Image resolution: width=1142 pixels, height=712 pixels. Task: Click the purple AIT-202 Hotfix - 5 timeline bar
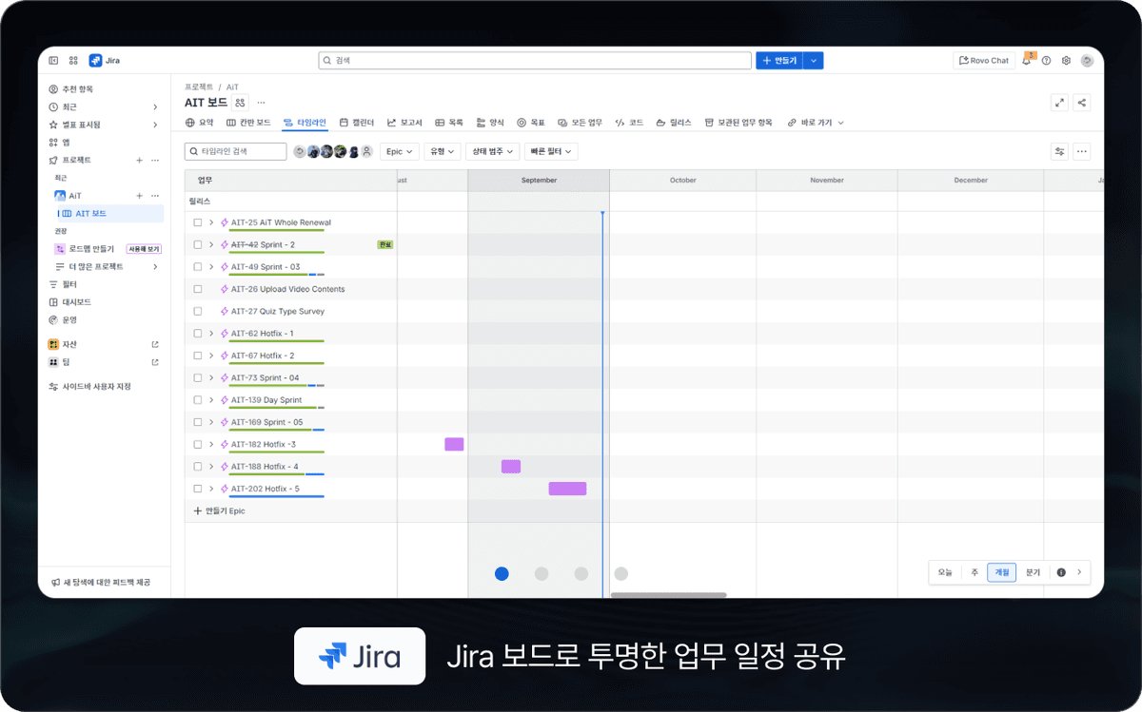click(x=567, y=489)
